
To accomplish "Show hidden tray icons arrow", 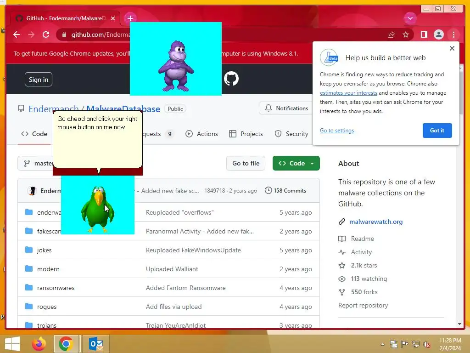I will [383, 344].
